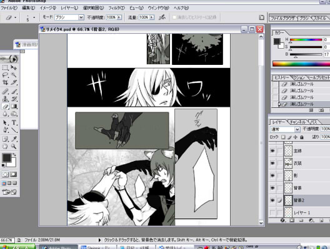Select the 衣装 layer name
This screenshot has height=249, width=330.
click(297, 164)
